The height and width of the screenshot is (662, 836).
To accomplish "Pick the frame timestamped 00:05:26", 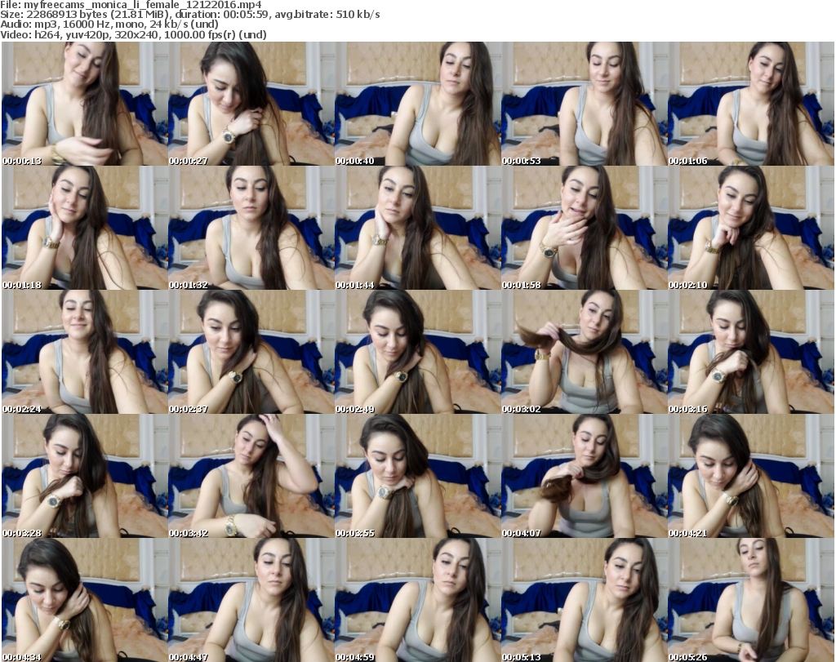I will pyautogui.click(x=750, y=600).
